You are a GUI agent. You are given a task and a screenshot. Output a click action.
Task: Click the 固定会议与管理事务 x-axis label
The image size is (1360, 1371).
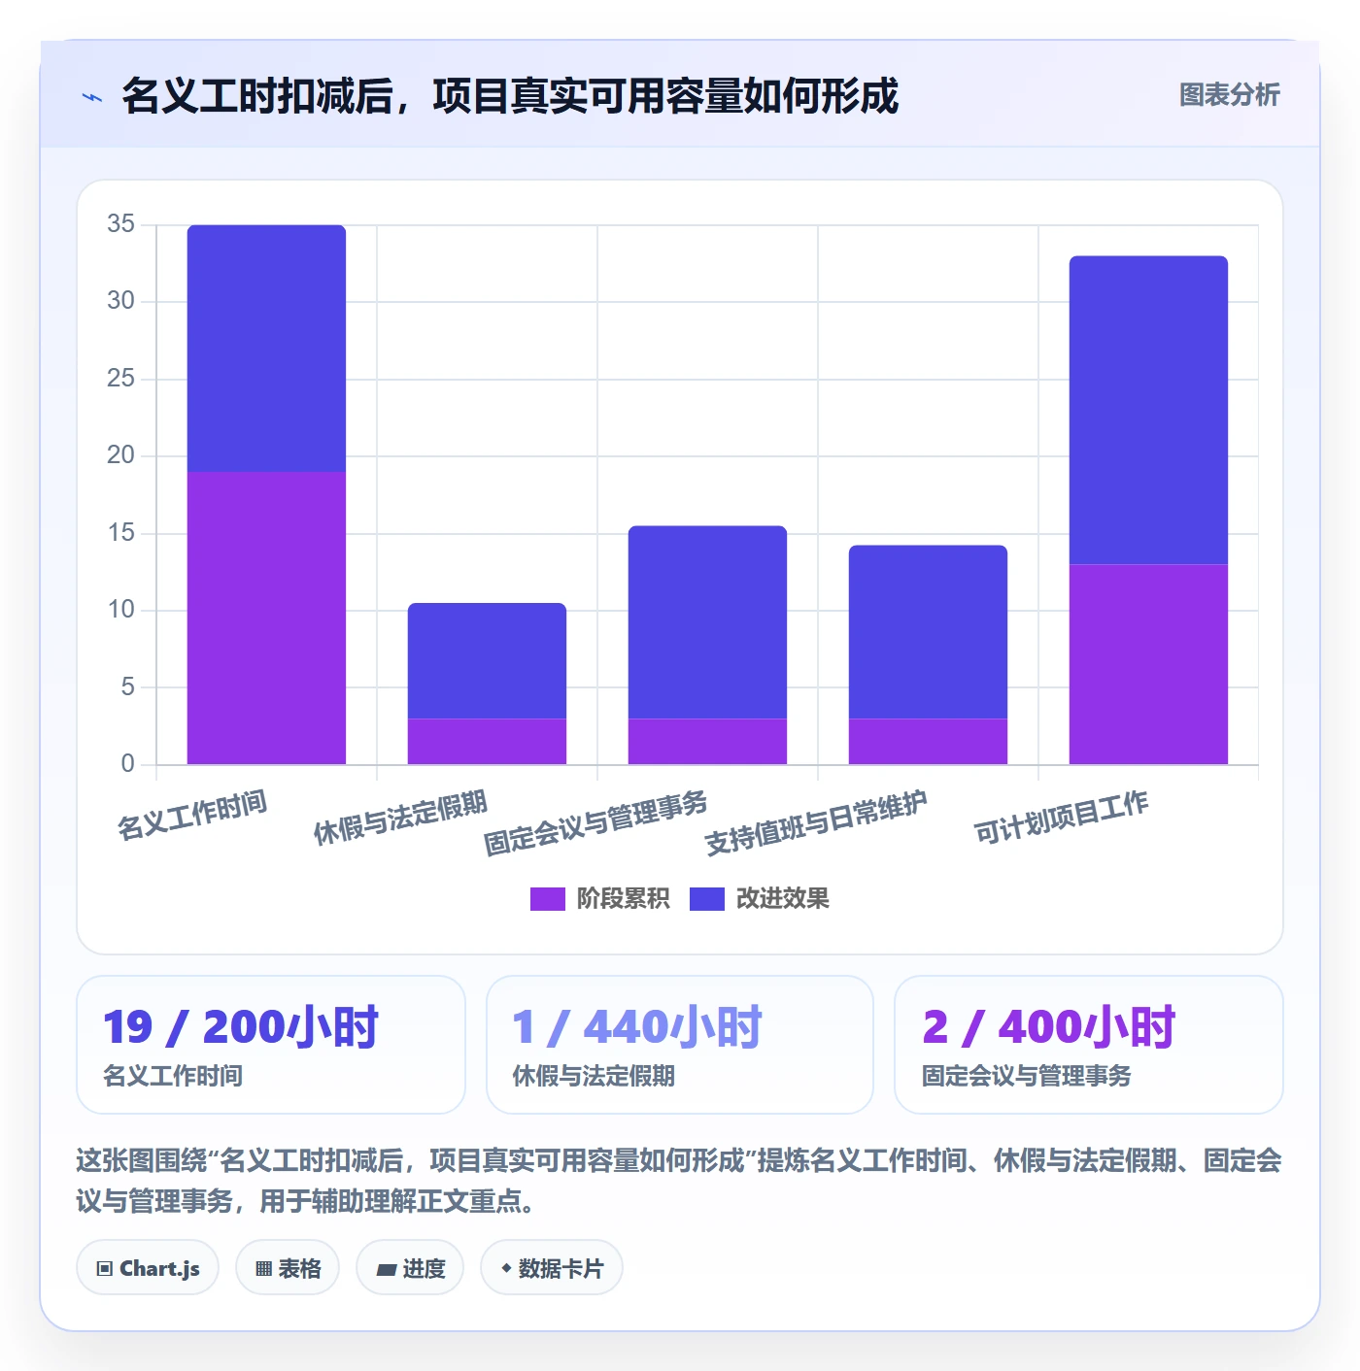(595, 822)
